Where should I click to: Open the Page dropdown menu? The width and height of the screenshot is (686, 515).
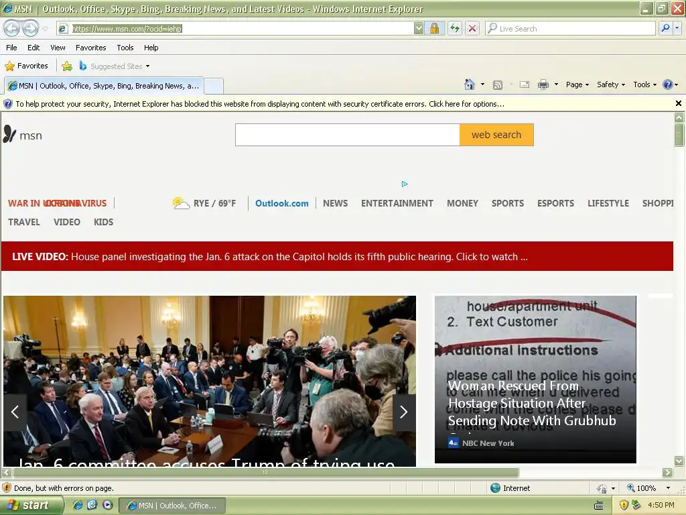coord(577,84)
